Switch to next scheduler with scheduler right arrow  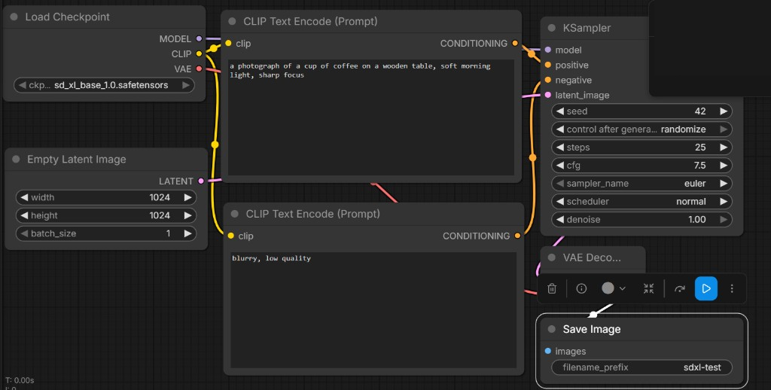click(724, 202)
